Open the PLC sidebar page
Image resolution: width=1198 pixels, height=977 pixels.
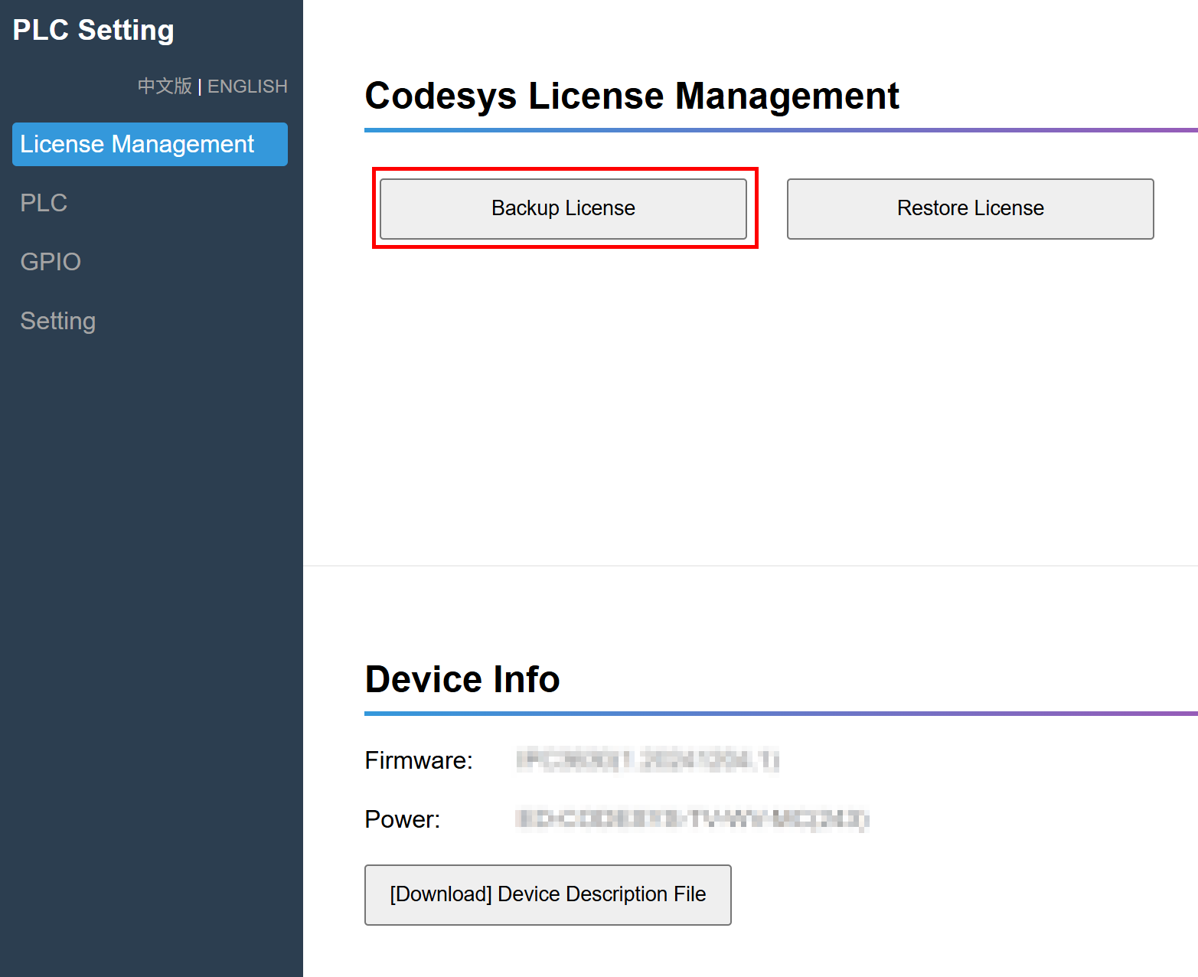pos(44,203)
